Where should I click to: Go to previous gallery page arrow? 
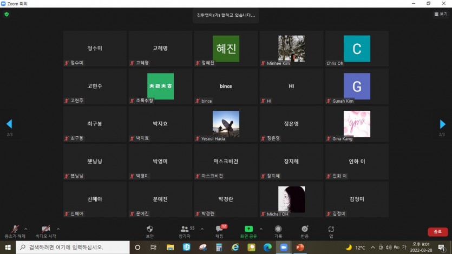(x=9, y=124)
